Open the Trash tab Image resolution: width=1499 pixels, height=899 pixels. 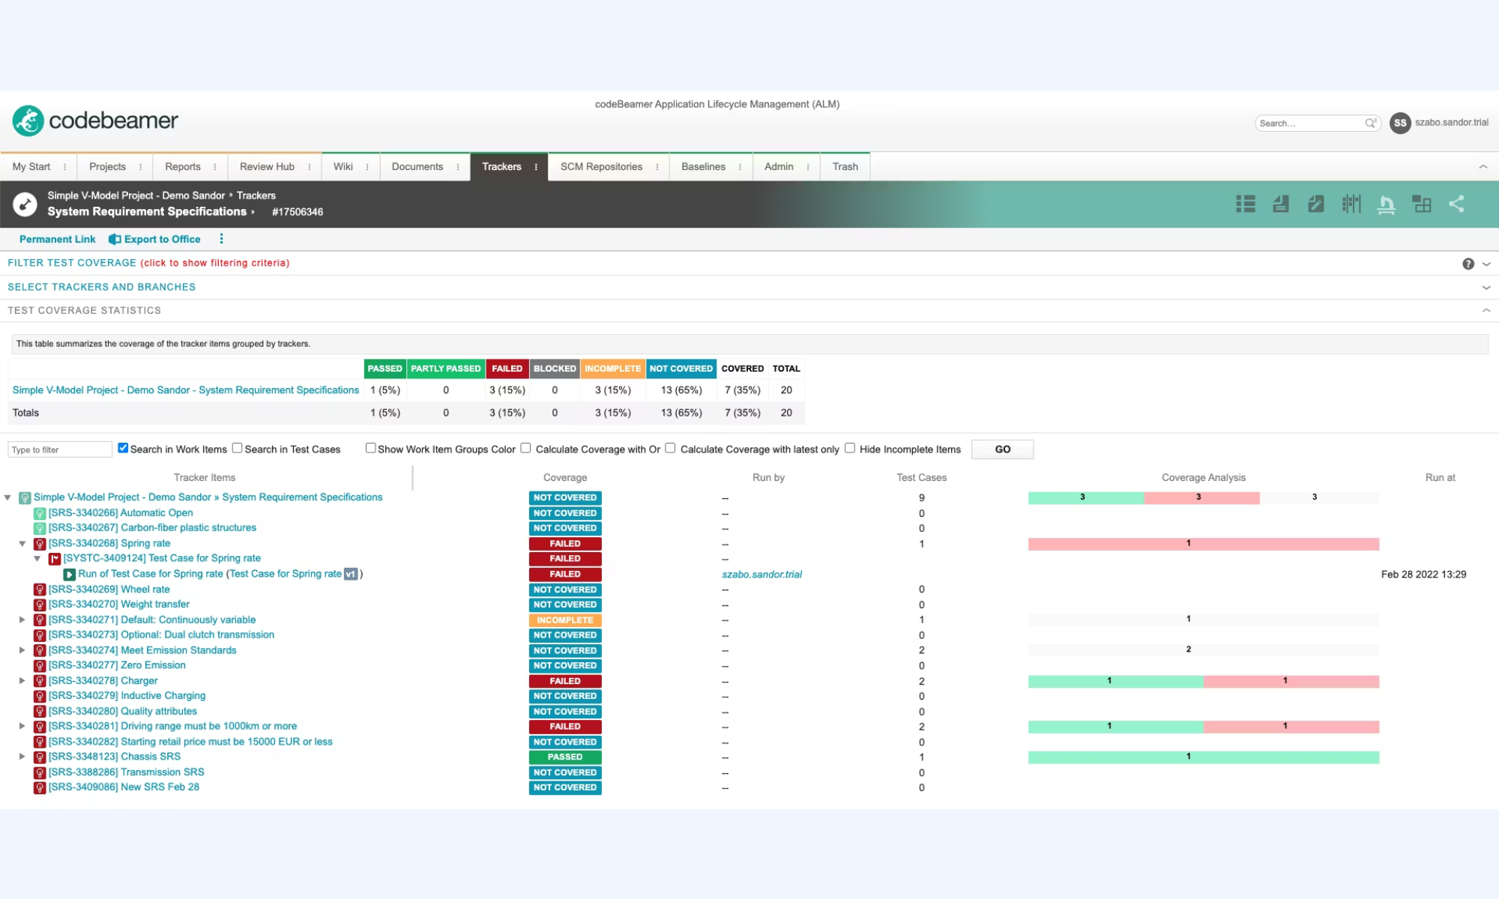pyautogui.click(x=845, y=167)
